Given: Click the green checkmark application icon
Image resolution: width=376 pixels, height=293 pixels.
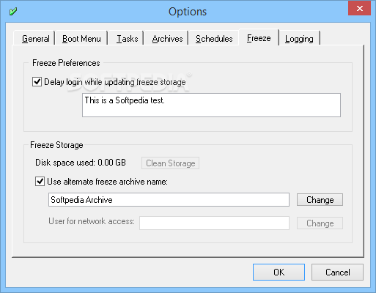Looking at the screenshot, I should point(13,11).
